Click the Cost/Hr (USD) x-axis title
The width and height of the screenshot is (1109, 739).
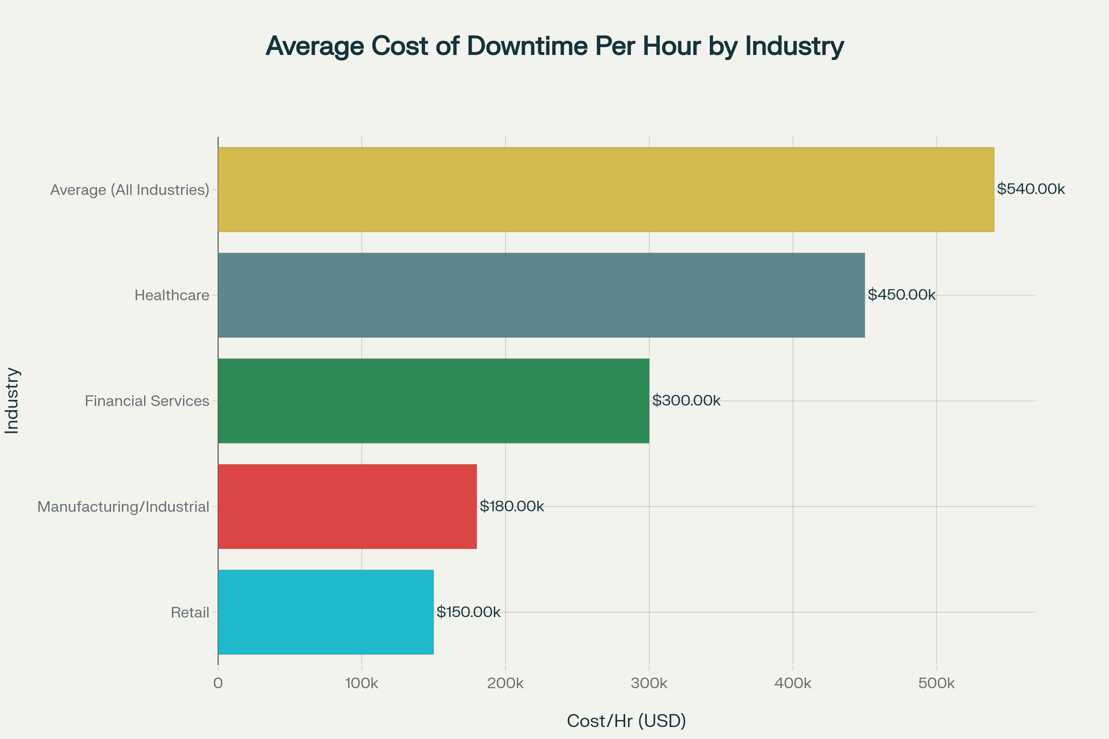point(628,720)
